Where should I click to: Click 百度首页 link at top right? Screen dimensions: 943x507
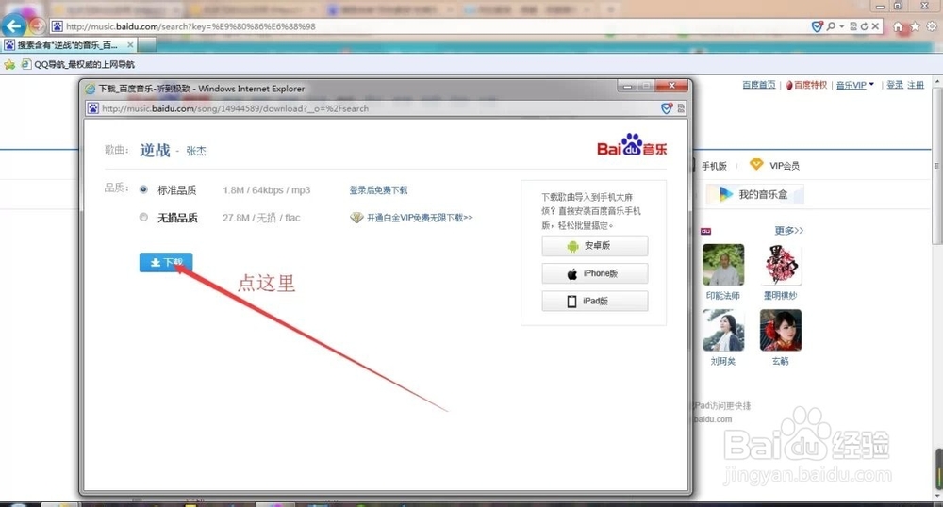pyautogui.click(x=759, y=85)
